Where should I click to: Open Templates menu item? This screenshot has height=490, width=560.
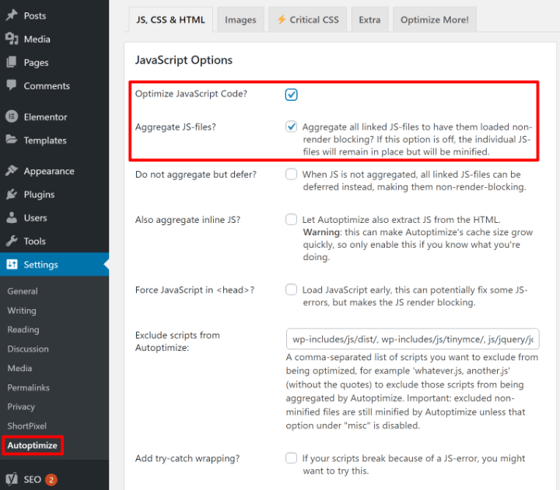coord(54,140)
